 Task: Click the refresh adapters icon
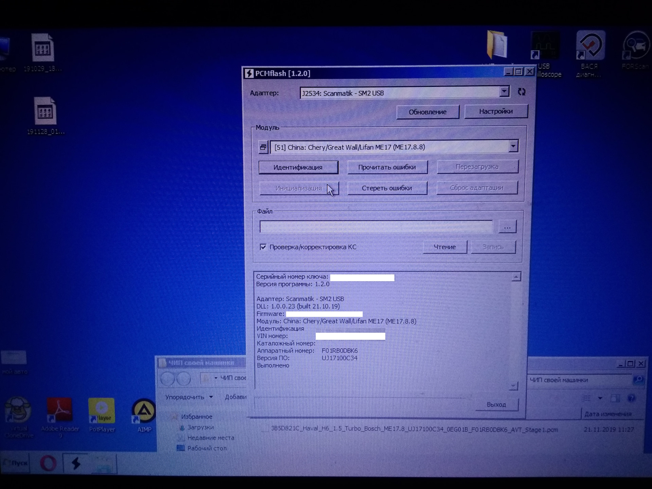click(x=522, y=92)
